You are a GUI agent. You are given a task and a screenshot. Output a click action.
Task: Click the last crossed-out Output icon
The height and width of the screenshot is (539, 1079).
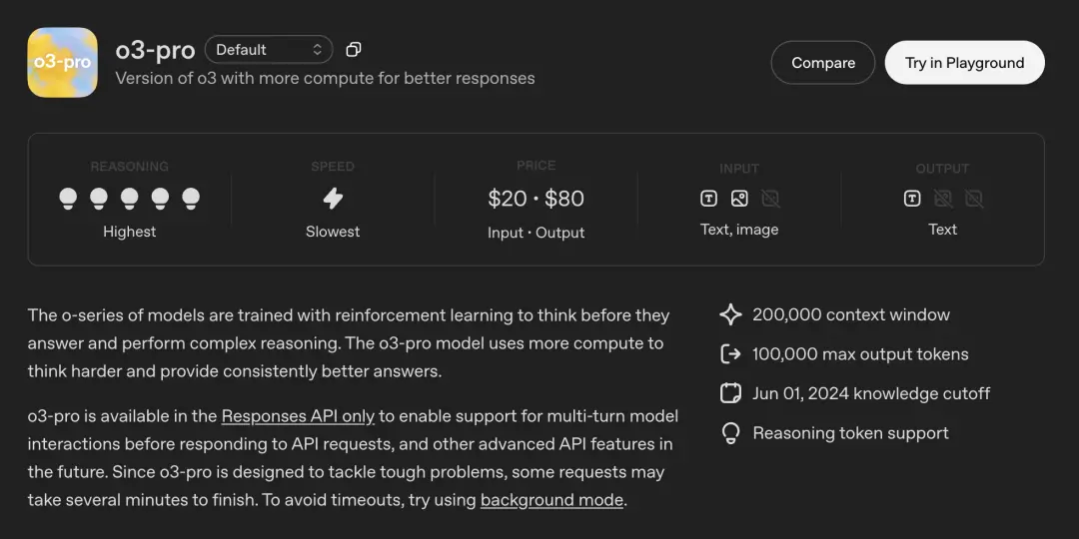tap(974, 199)
